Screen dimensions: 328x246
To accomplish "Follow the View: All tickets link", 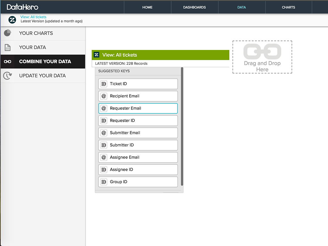I will (33, 17).
